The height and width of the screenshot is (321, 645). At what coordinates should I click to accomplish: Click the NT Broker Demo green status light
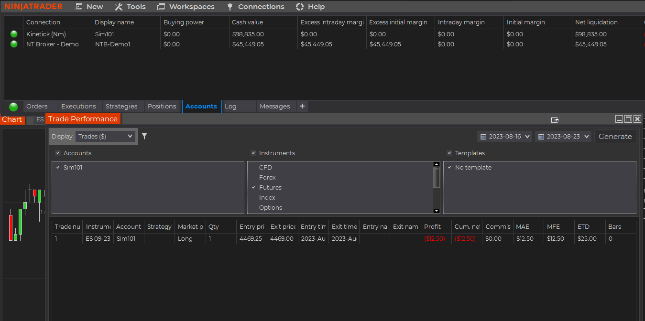pyautogui.click(x=14, y=44)
